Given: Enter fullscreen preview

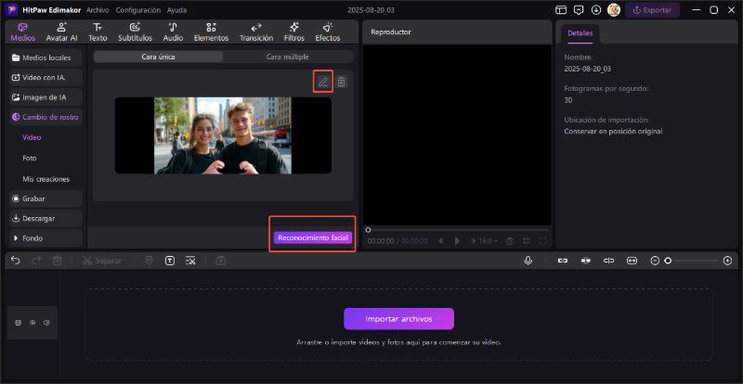Looking at the screenshot, I should point(543,241).
